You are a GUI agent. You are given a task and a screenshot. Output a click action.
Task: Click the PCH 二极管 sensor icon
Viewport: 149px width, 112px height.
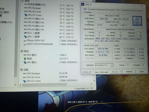(x=25, y=33)
